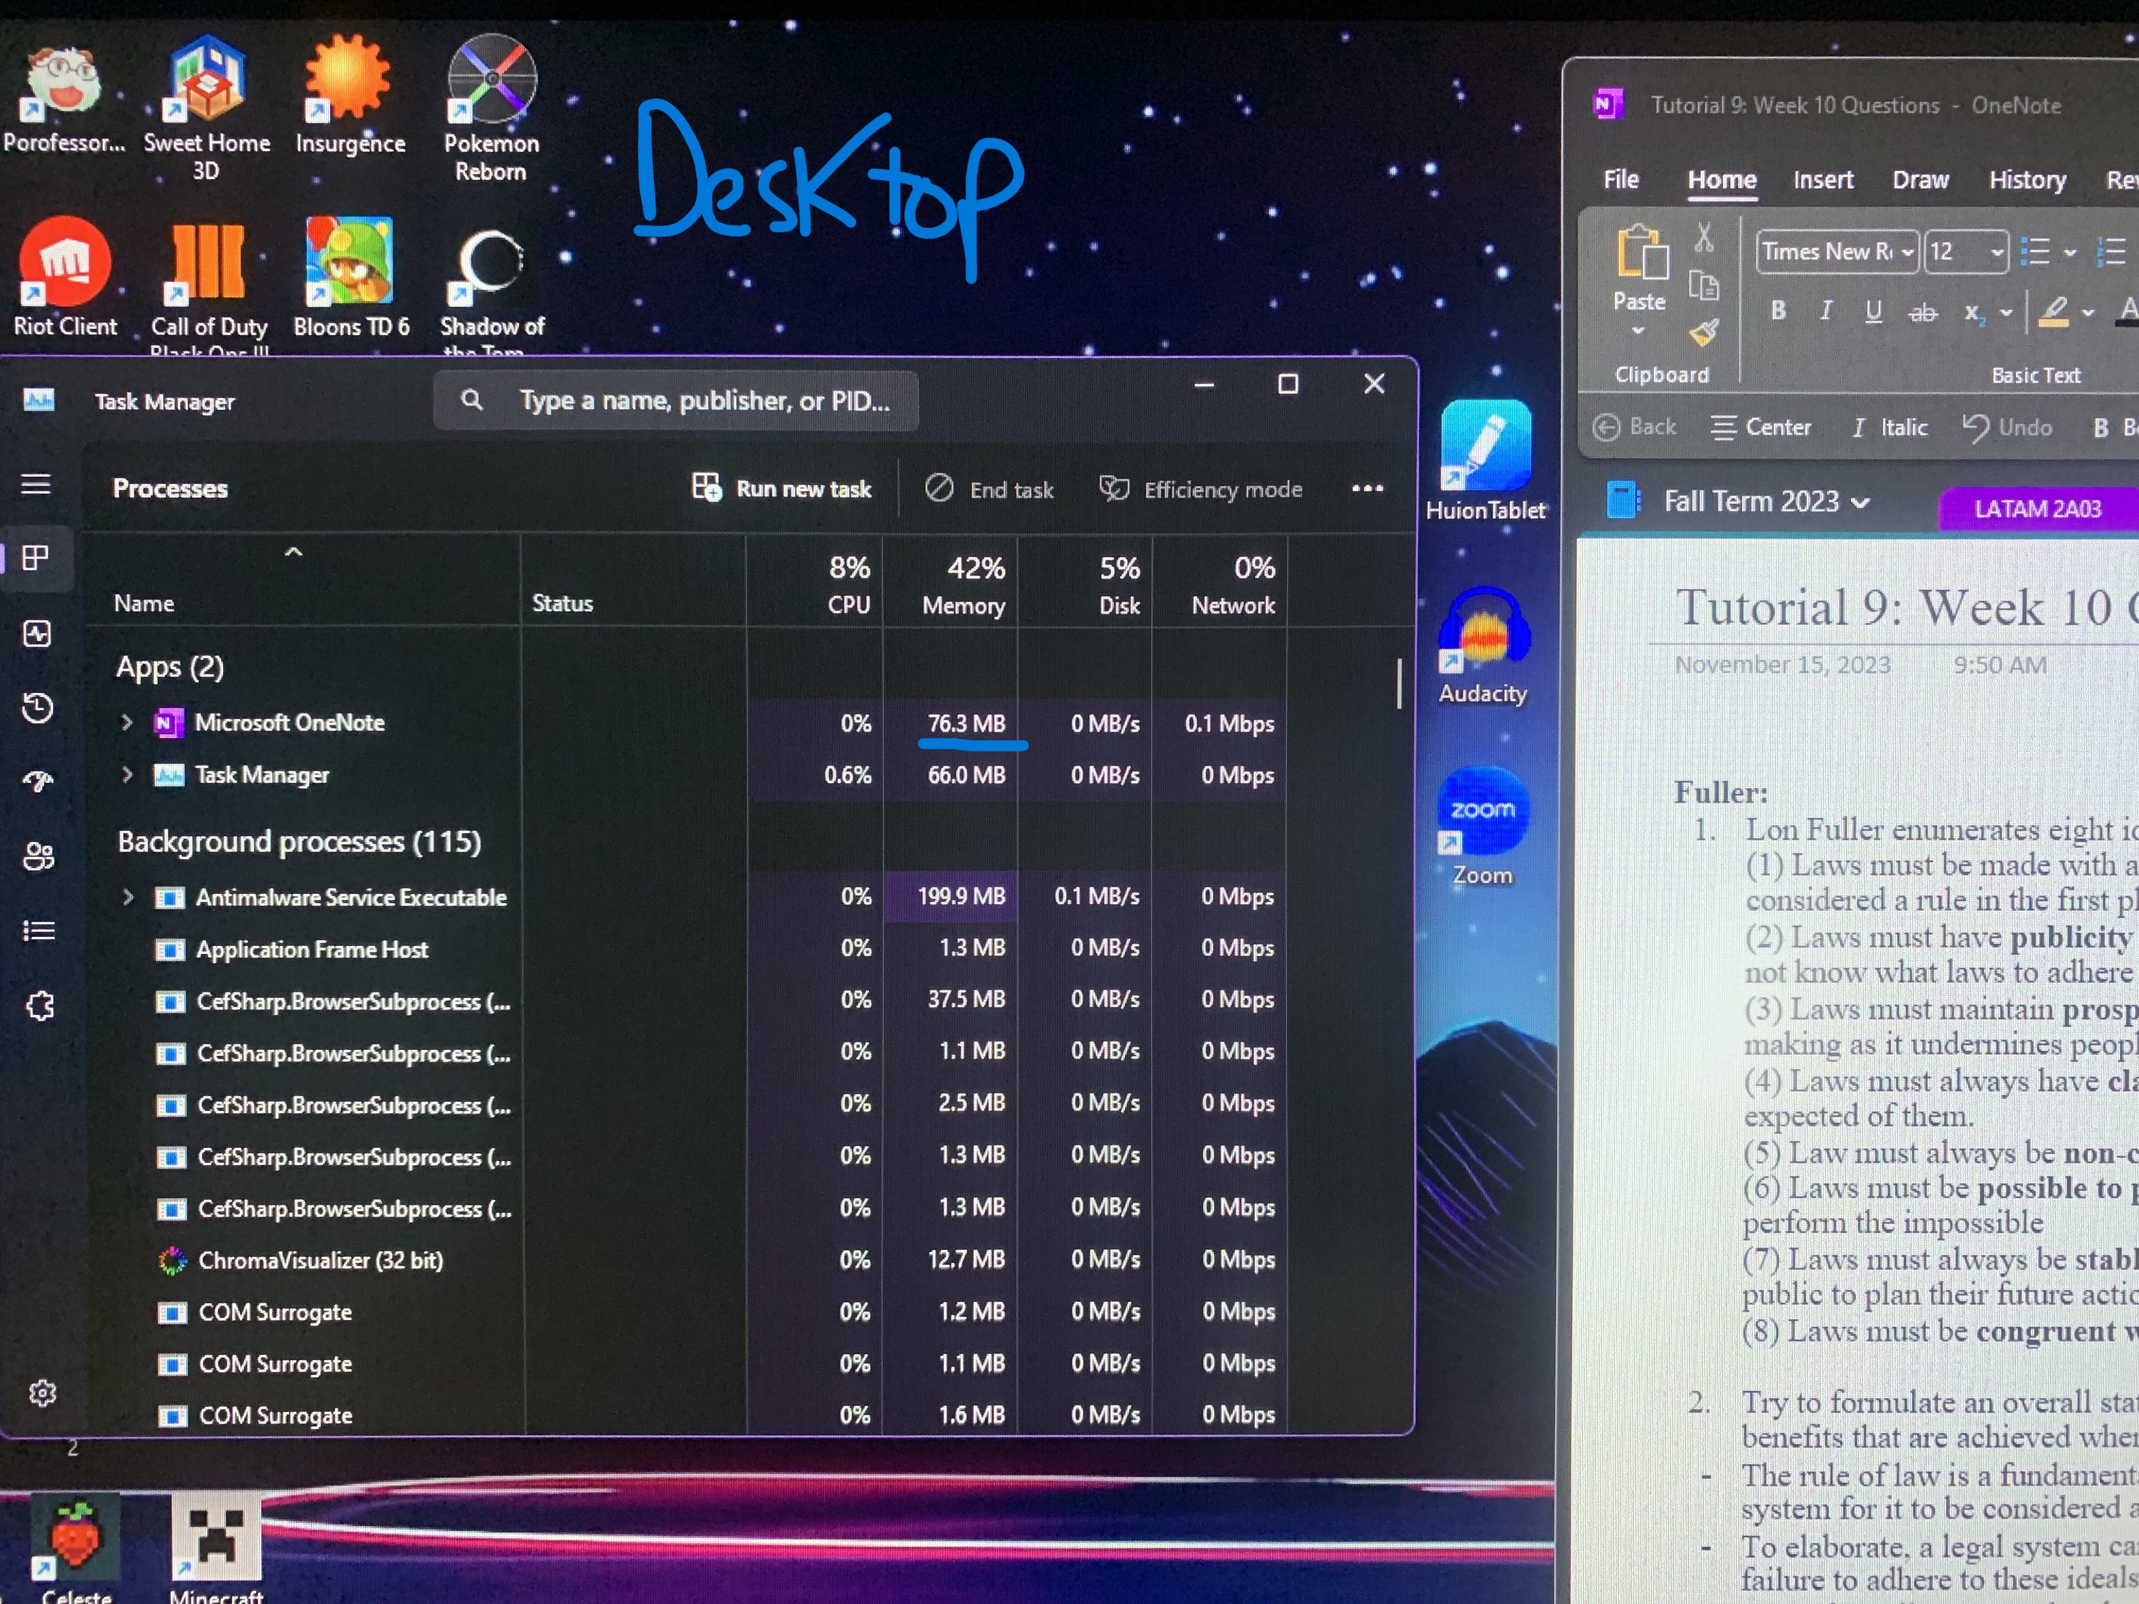Open App history sidebar icon

point(37,708)
